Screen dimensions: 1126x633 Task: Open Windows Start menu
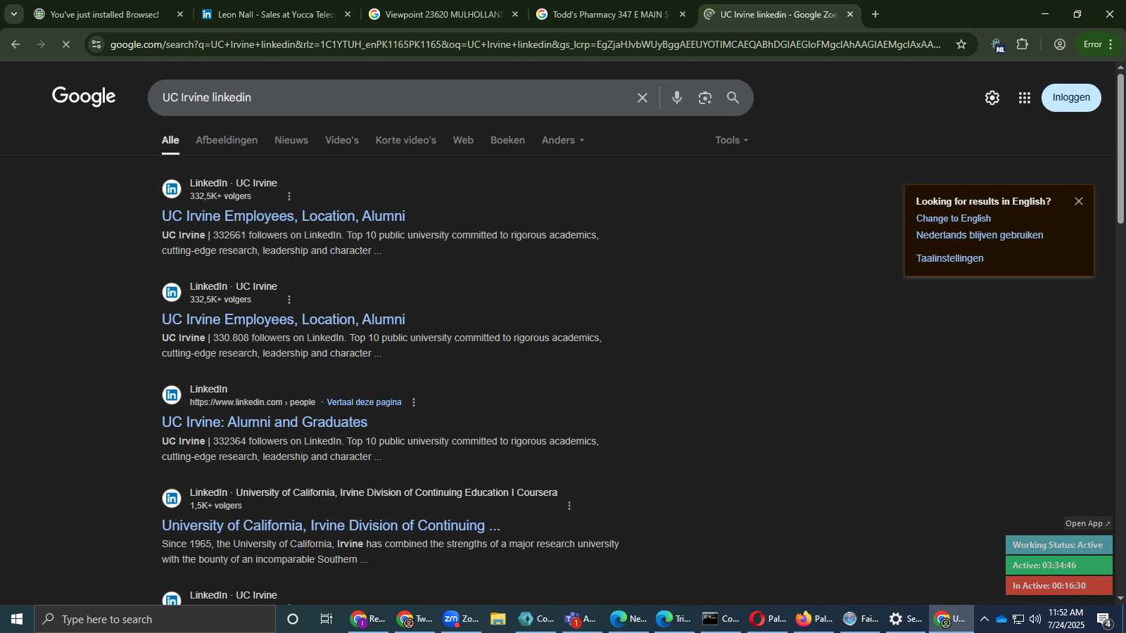tap(17, 619)
